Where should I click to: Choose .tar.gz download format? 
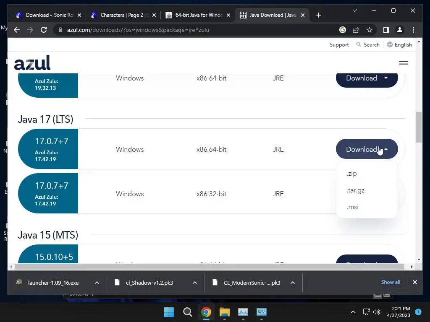(x=355, y=190)
